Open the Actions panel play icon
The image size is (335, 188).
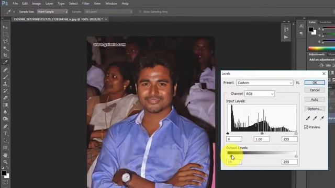click(x=286, y=37)
